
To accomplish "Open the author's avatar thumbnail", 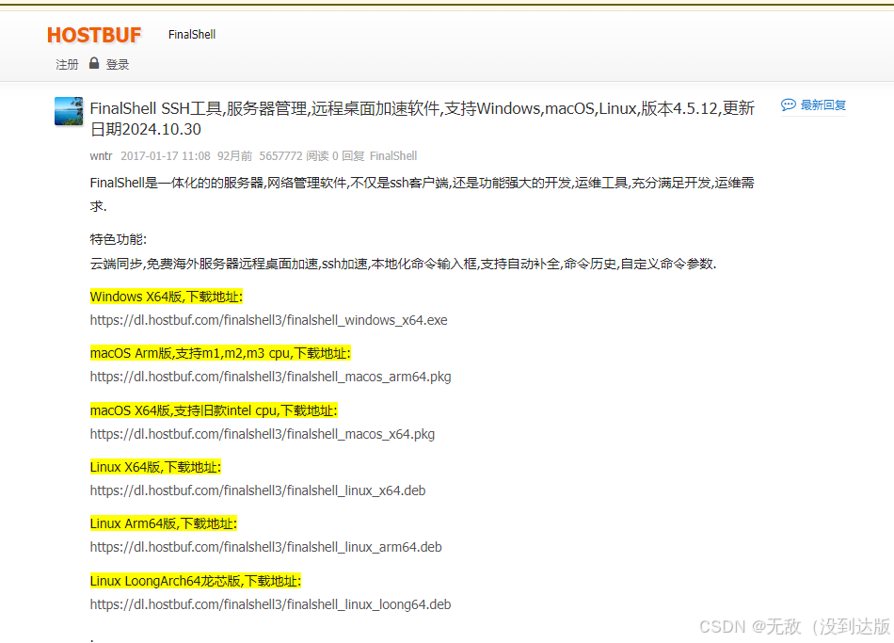I will (69, 111).
